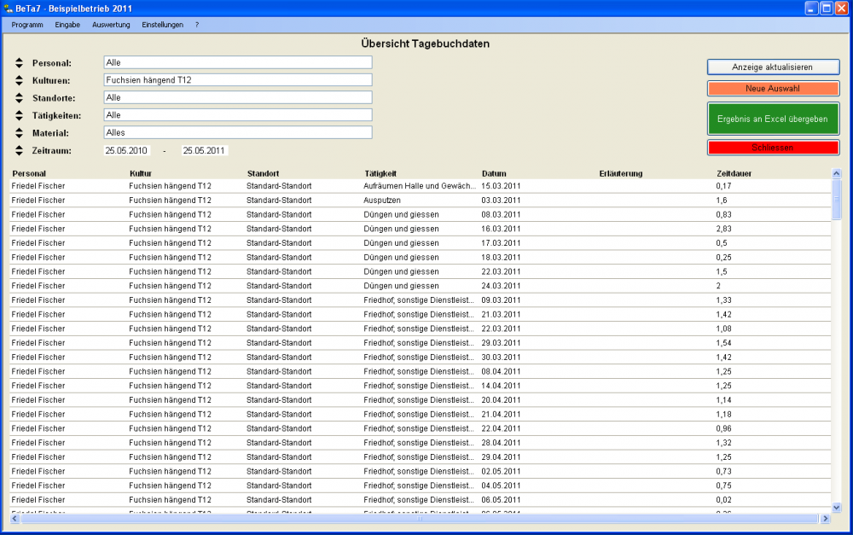Click the vertical scrollbar down arrow

837,507
